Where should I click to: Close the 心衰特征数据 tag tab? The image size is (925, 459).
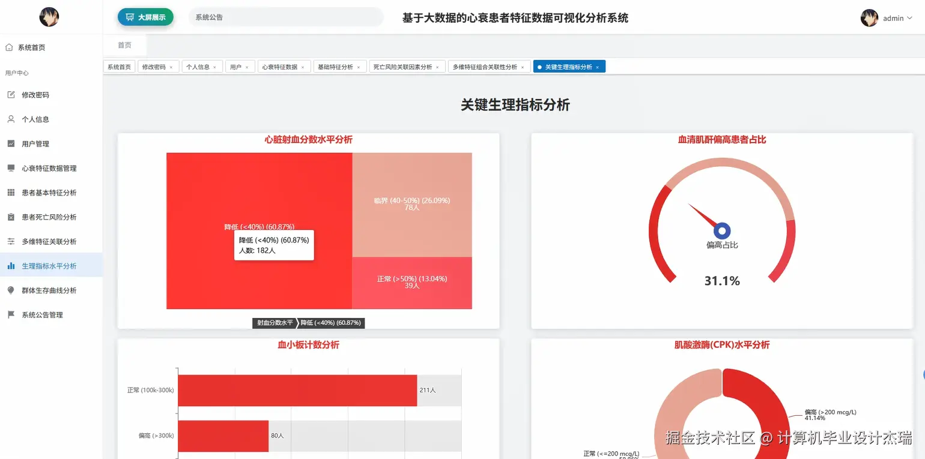pos(303,67)
